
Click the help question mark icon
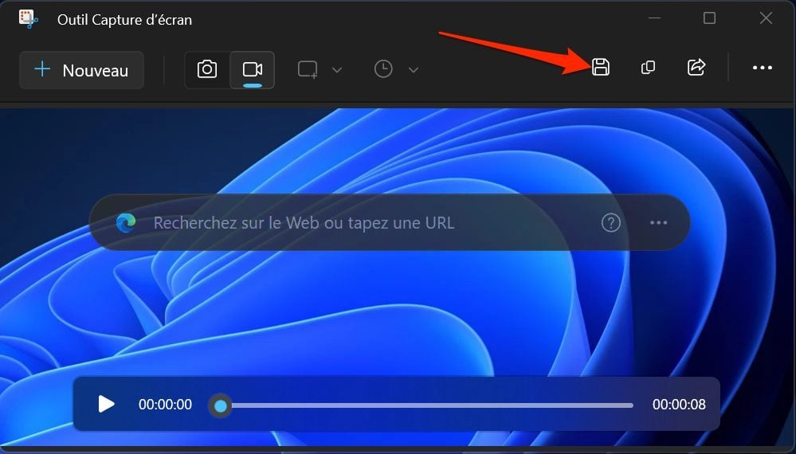pos(610,223)
